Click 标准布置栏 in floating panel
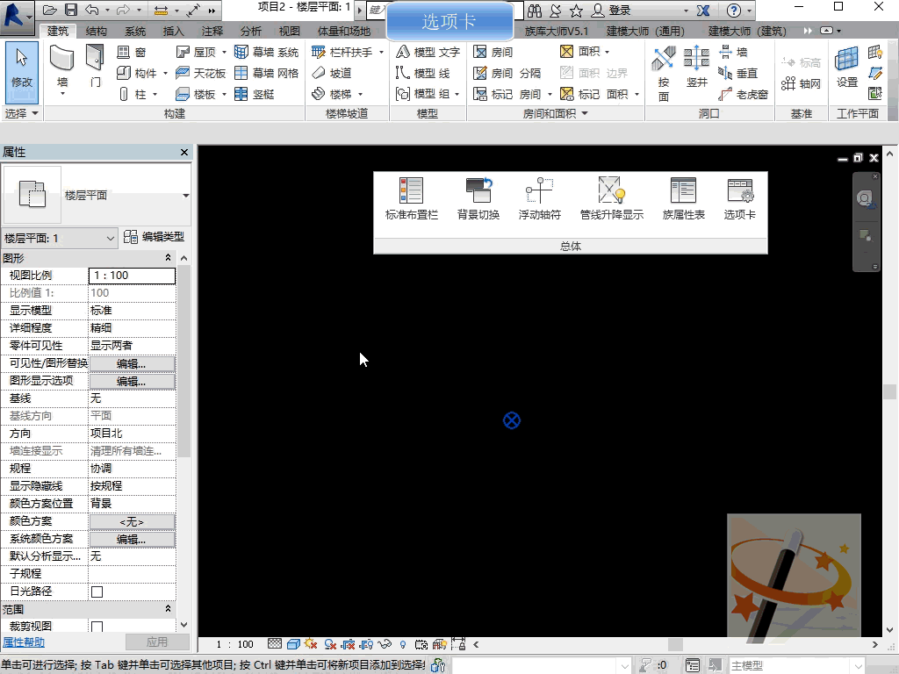 411,198
